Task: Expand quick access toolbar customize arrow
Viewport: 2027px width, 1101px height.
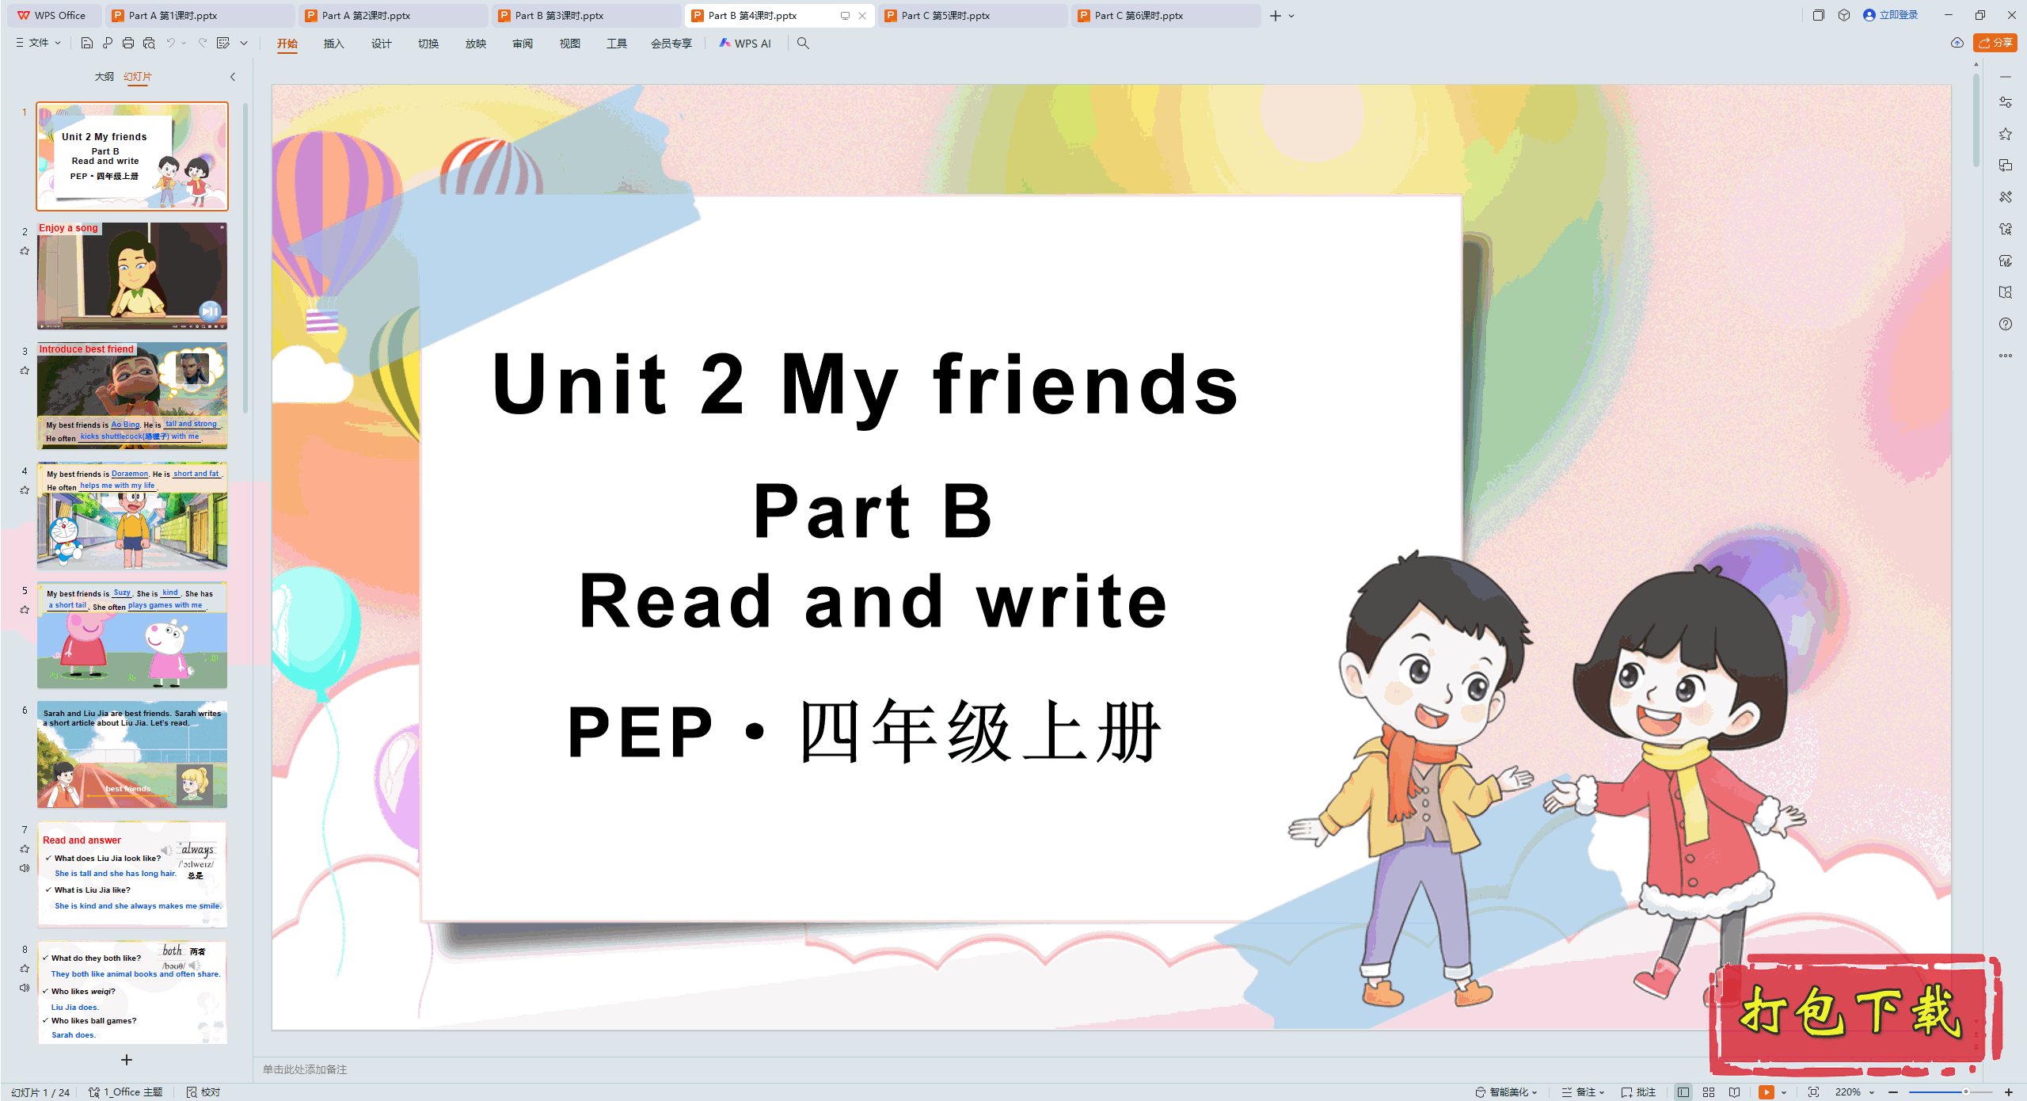Action: [x=244, y=43]
